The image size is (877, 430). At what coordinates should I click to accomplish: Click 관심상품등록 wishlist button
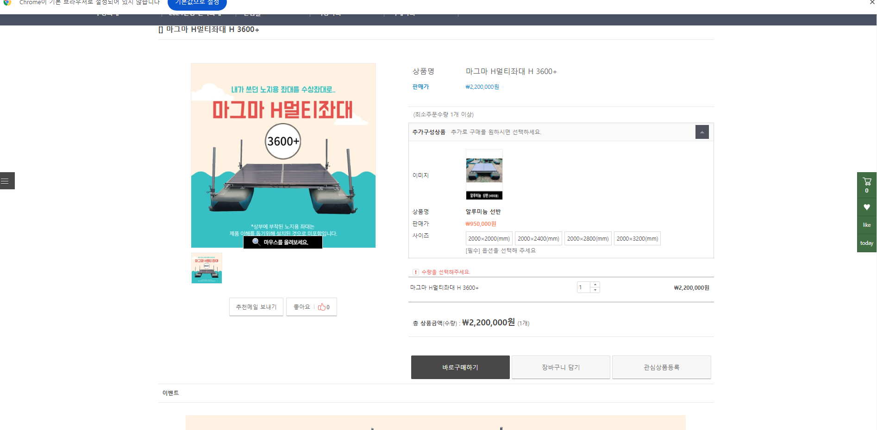tap(661, 367)
